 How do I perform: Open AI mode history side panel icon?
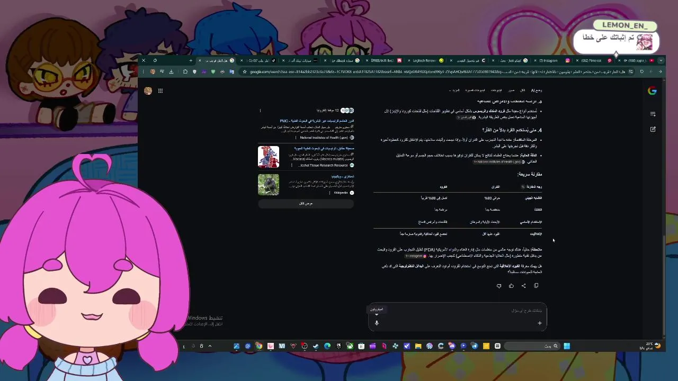click(653, 114)
